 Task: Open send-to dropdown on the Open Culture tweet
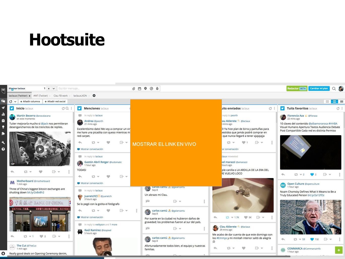[331, 239]
